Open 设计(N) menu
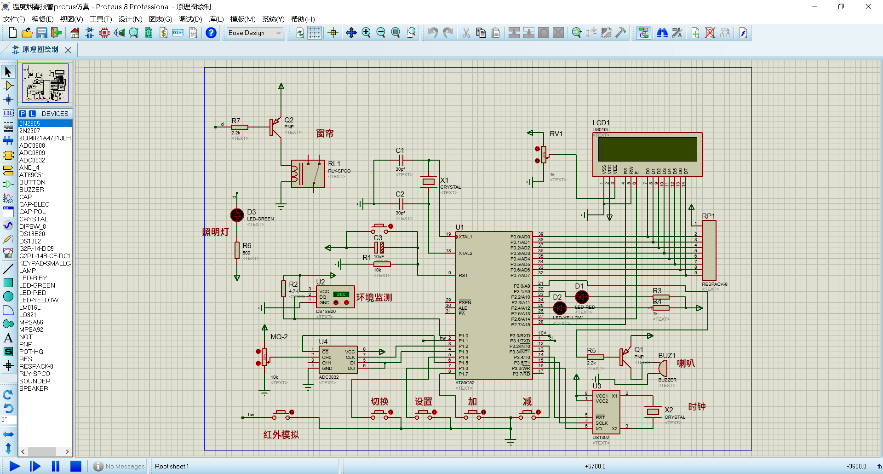This screenshot has width=883, height=474. pos(130,19)
